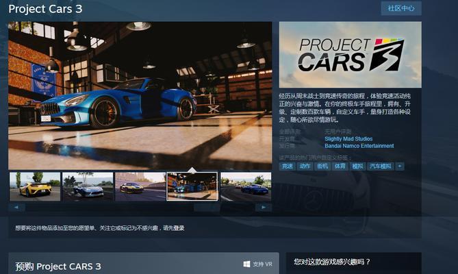This screenshot has width=458, height=274.
Task: Click the left arrow of thumbnail strip
Action: click(16, 207)
